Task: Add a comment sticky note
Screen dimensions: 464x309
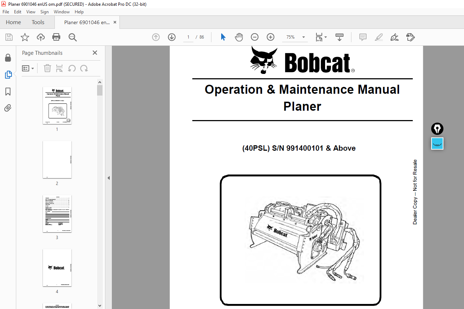Action: (x=363, y=37)
